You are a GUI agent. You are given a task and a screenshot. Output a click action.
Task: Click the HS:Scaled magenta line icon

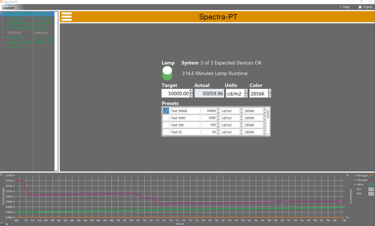click(x=371, y=180)
